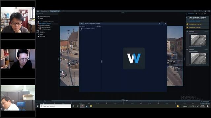
Task: Open first event notification thumbnail
Action: click(x=198, y=40)
